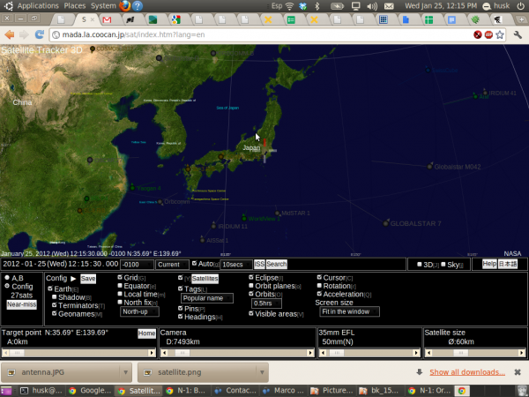Screen dimensions: 529x397
Task: Click the Config play arrow
Action: 73,279
